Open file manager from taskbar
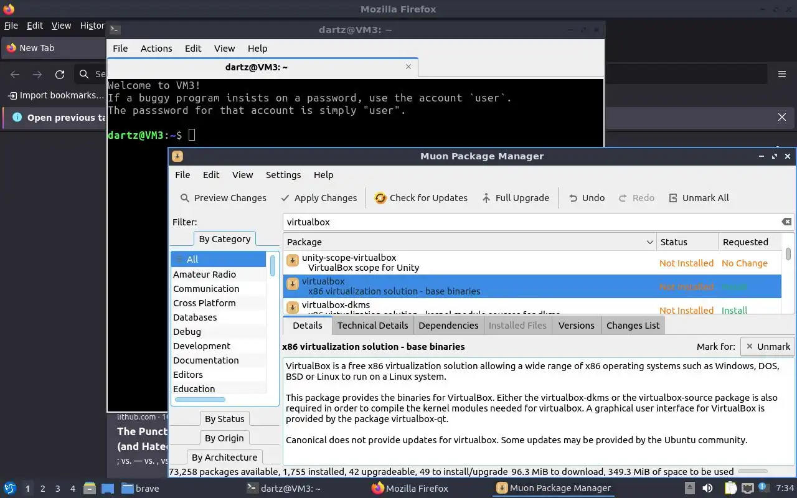The image size is (797, 498). click(90, 489)
